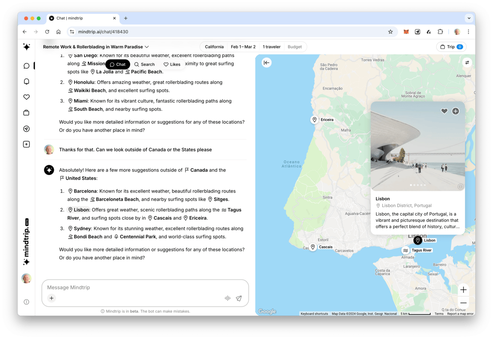Open the Barcelona place link
This screenshot has height=339, width=493.
click(x=82, y=191)
